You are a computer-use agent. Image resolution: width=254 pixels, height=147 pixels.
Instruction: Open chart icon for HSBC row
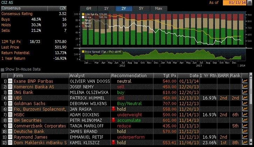point(245,115)
